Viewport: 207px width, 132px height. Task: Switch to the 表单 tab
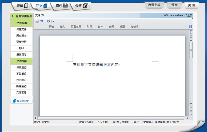click(x=22, y=6)
